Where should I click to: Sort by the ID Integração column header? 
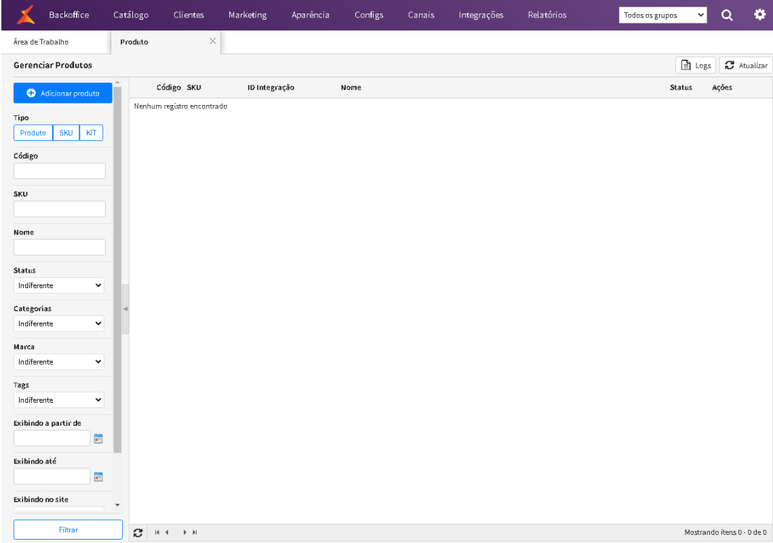coord(271,87)
